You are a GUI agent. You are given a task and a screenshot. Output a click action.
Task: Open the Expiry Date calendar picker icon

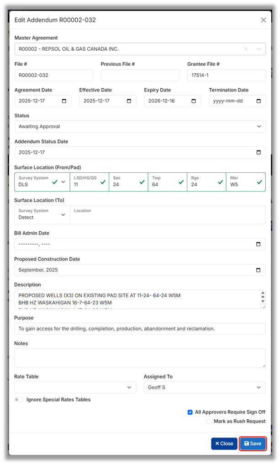click(194, 101)
